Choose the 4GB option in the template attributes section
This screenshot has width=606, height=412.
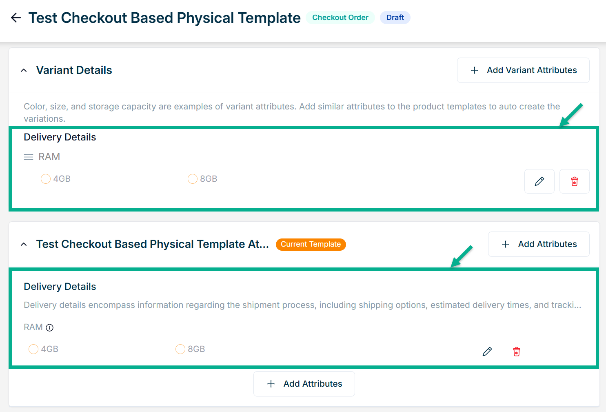(33, 349)
